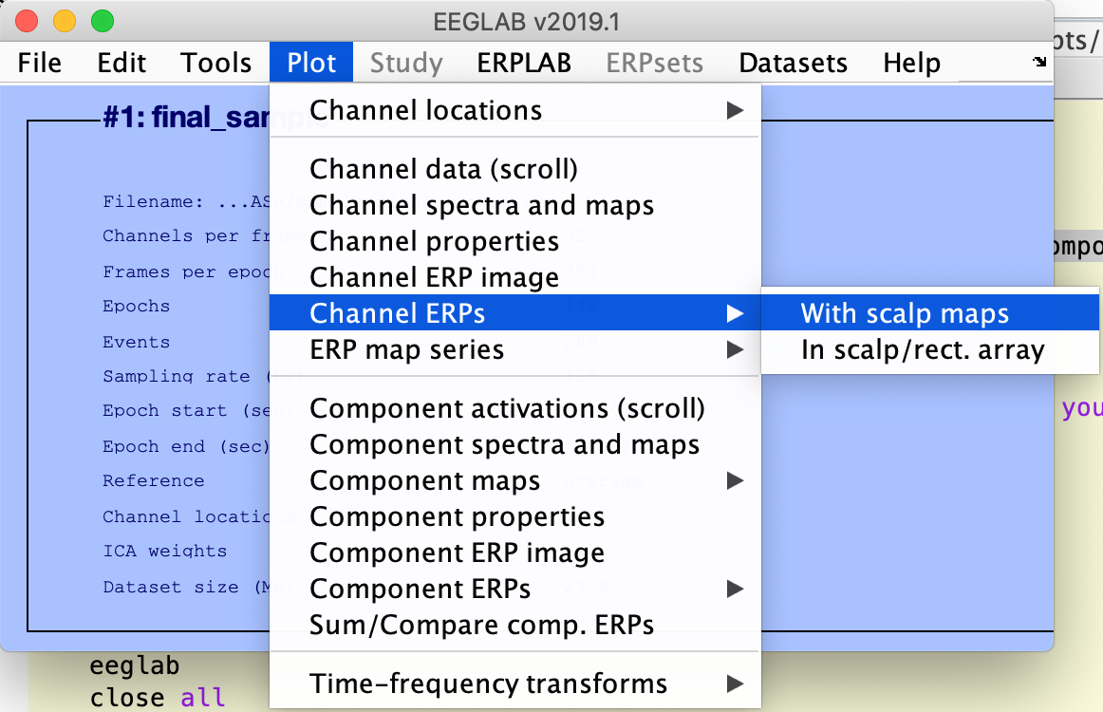This screenshot has height=712, width=1103.
Task: Close the EEGLAB window with red button
Action: (27, 21)
